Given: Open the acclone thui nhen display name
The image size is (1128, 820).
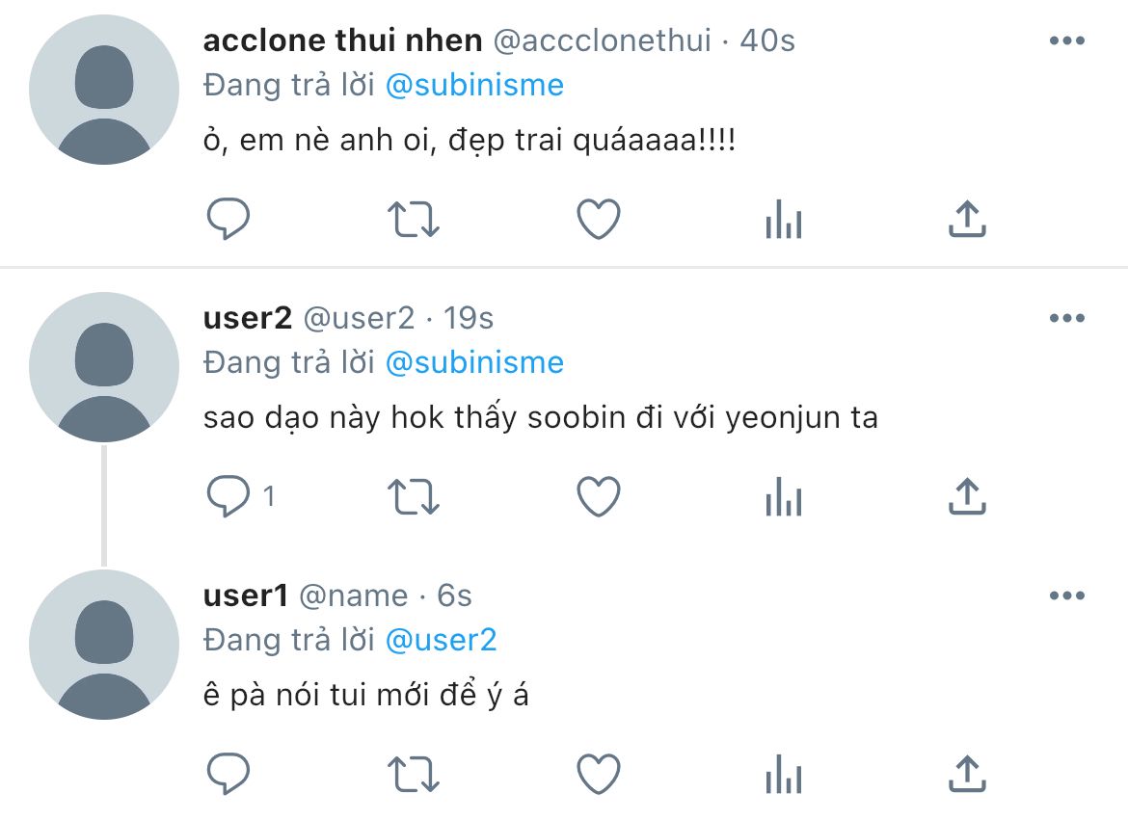Looking at the screenshot, I should coord(342,40).
